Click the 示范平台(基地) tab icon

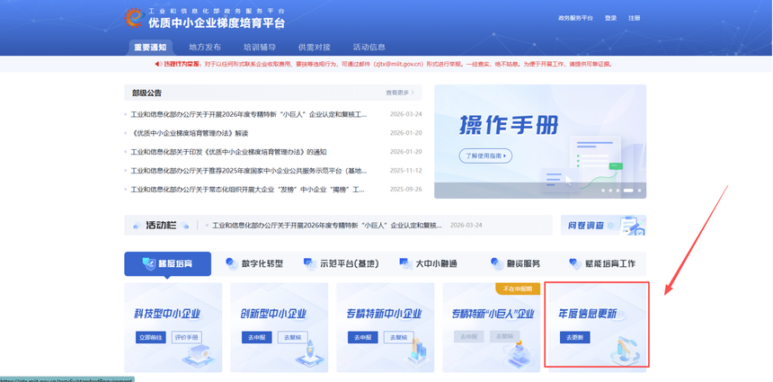[310, 263]
